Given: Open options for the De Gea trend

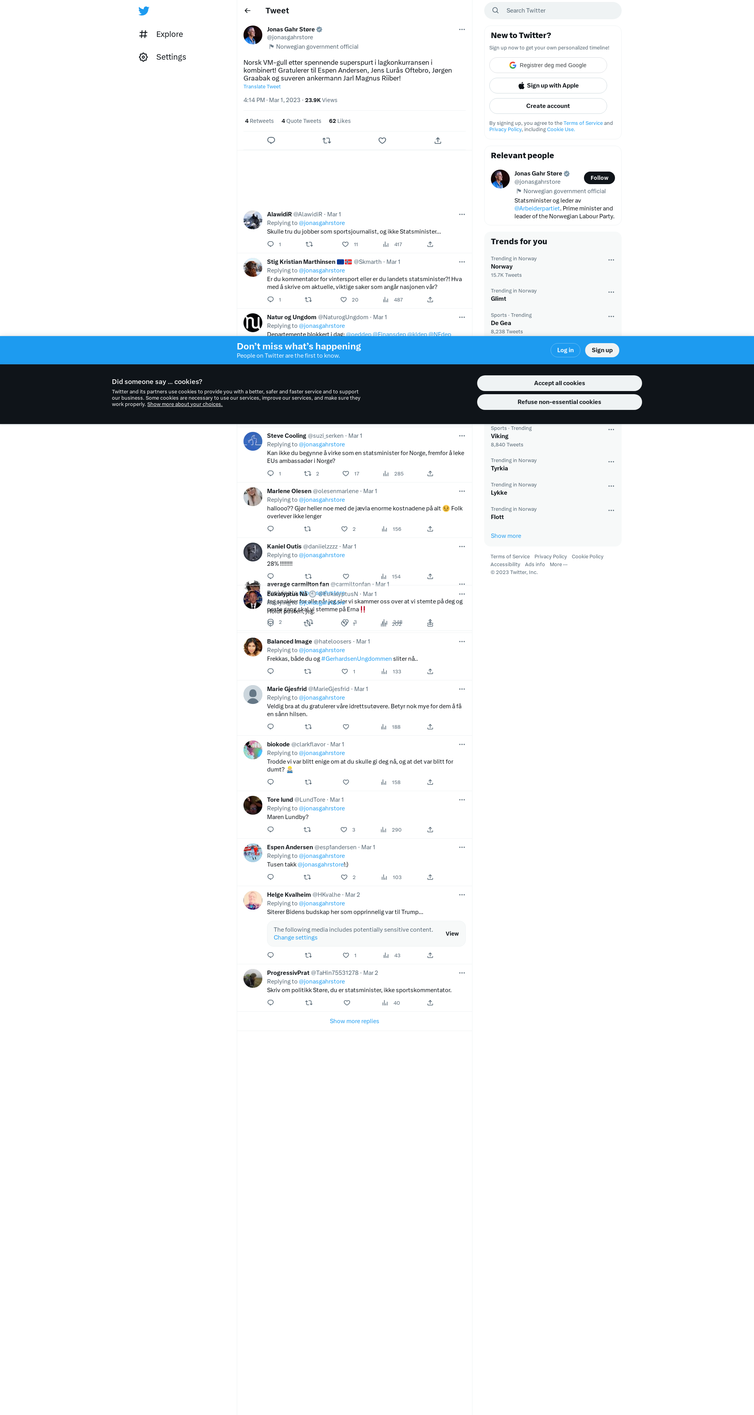Looking at the screenshot, I should pos(611,316).
